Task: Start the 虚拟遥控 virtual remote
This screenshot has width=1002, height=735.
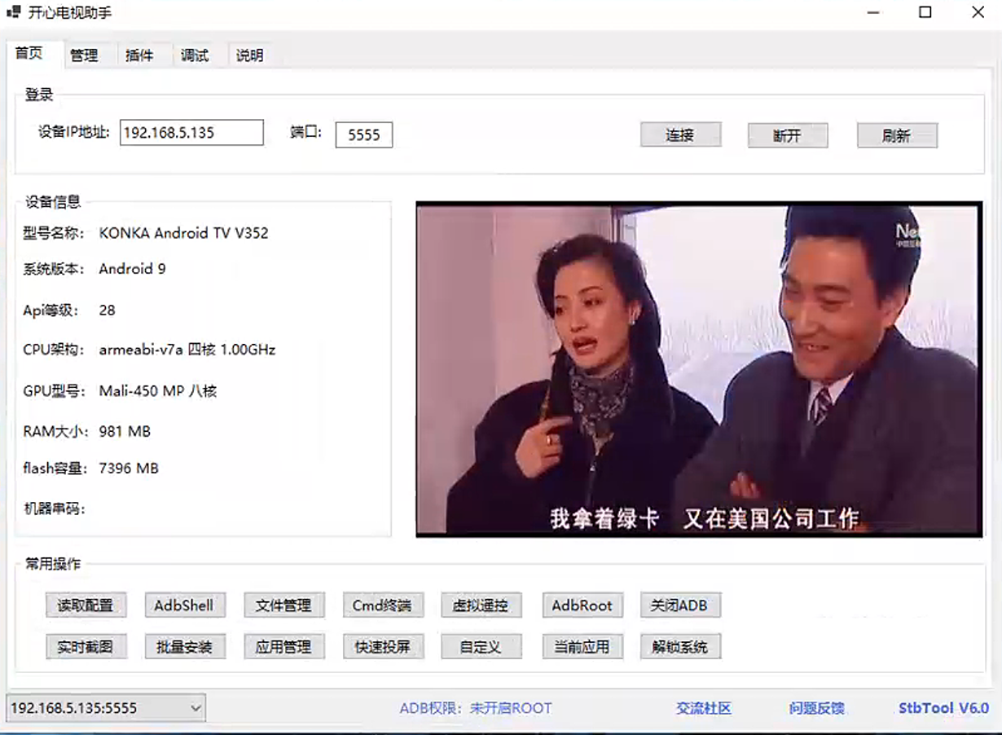Action: (x=481, y=605)
